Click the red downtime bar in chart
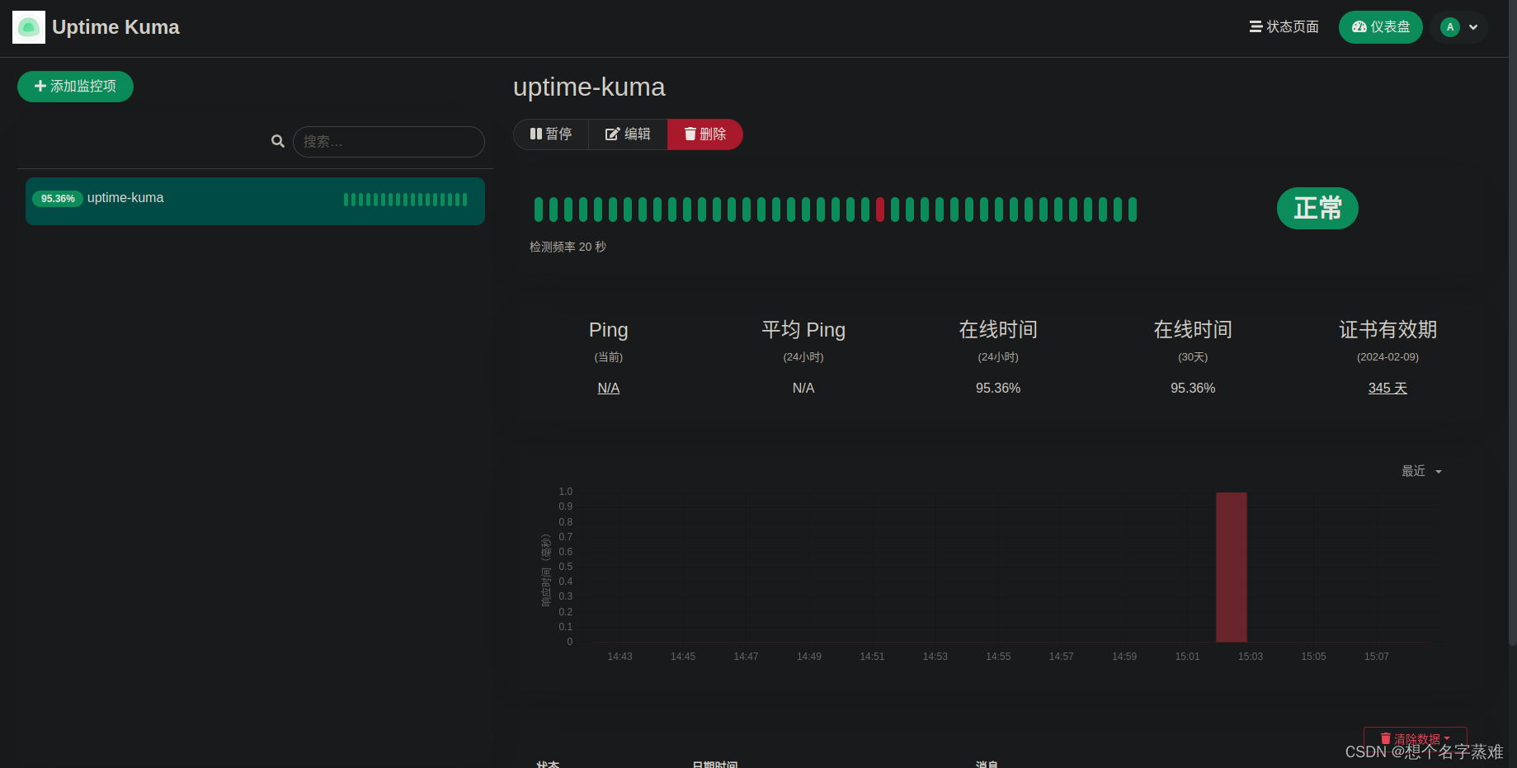This screenshot has width=1517, height=768. pyautogui.click(x=1231, y=567)
